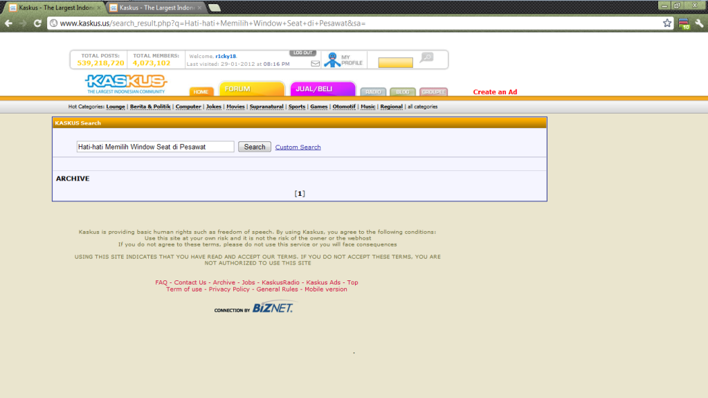
Task: Click the total posts count 539,218,720
Action: point(100,63)
